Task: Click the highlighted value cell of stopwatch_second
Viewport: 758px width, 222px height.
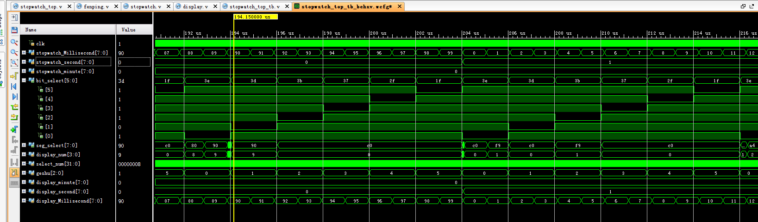Action: pyautogui.click(x=134, y=62)
